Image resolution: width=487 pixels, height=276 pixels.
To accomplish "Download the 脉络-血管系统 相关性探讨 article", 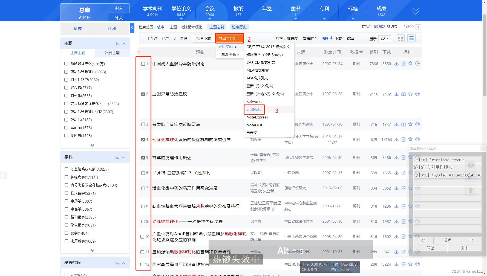I will coord(396,173).
